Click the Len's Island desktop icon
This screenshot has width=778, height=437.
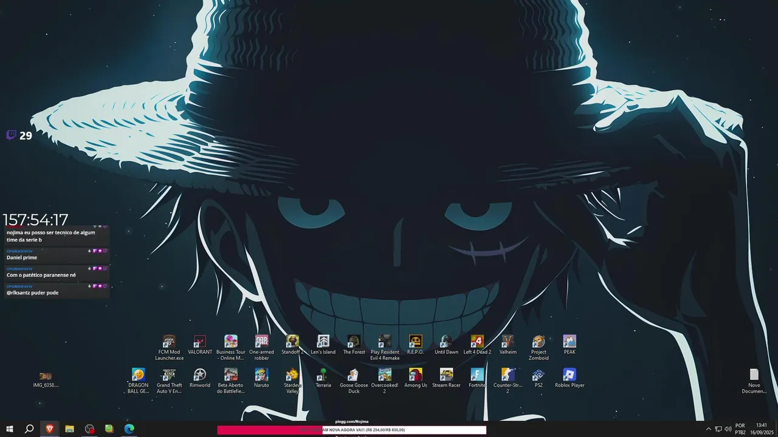tap(323, 345)
